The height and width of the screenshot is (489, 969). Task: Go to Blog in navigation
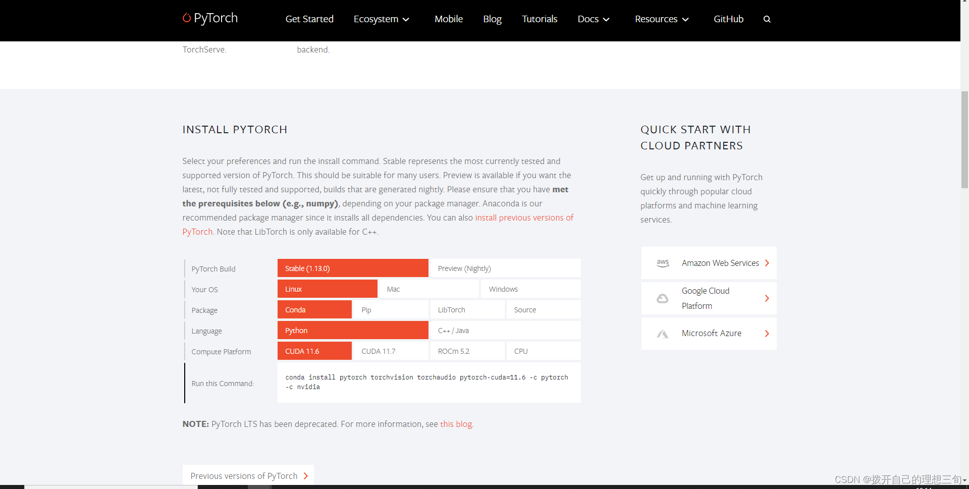click(492, 19)
